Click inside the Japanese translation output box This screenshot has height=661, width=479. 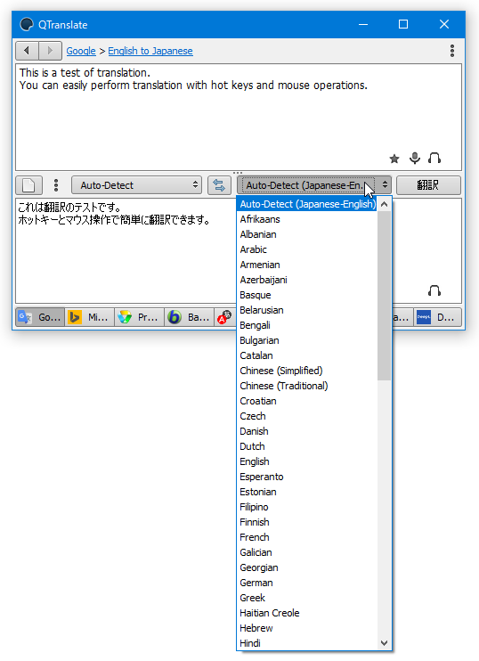click(126, 250)
